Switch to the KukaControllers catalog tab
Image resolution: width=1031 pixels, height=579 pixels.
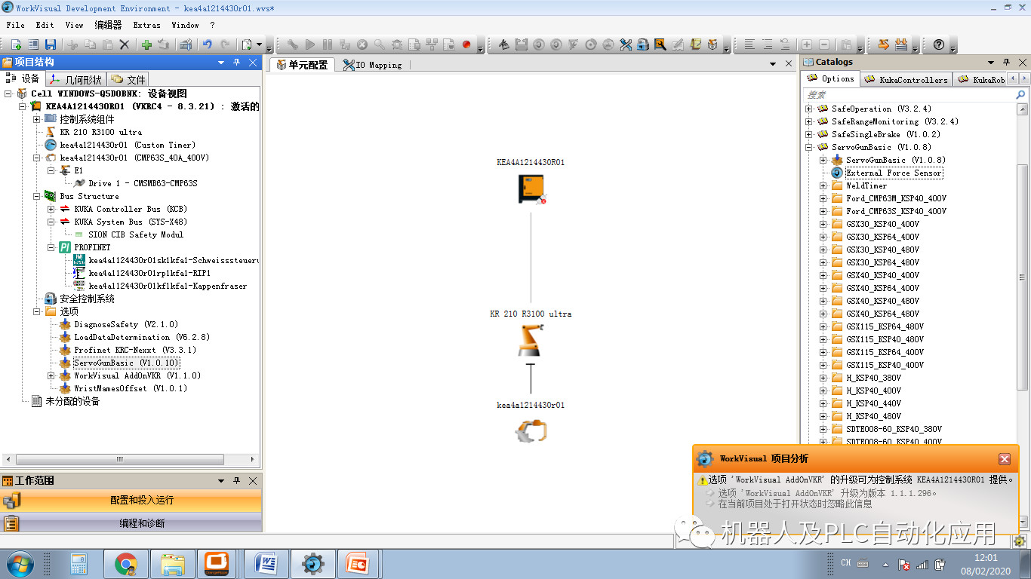(906, 79)
